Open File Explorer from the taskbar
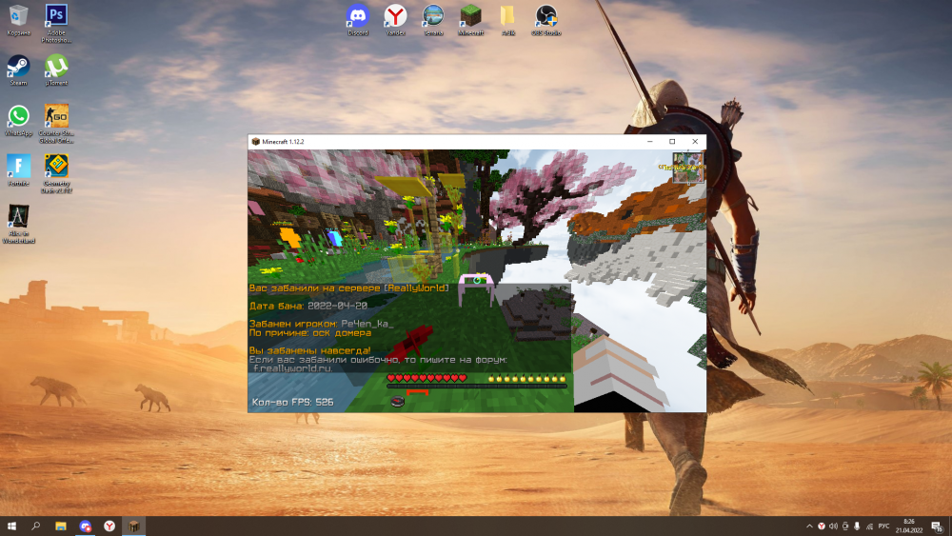The image size is (952, 536). (61, 526)
